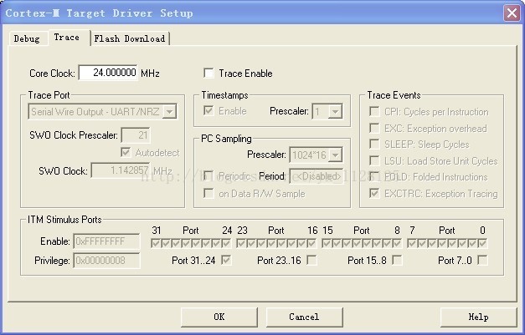
Task: Click the ITM Enable hex field
Action: coord(106,241)
